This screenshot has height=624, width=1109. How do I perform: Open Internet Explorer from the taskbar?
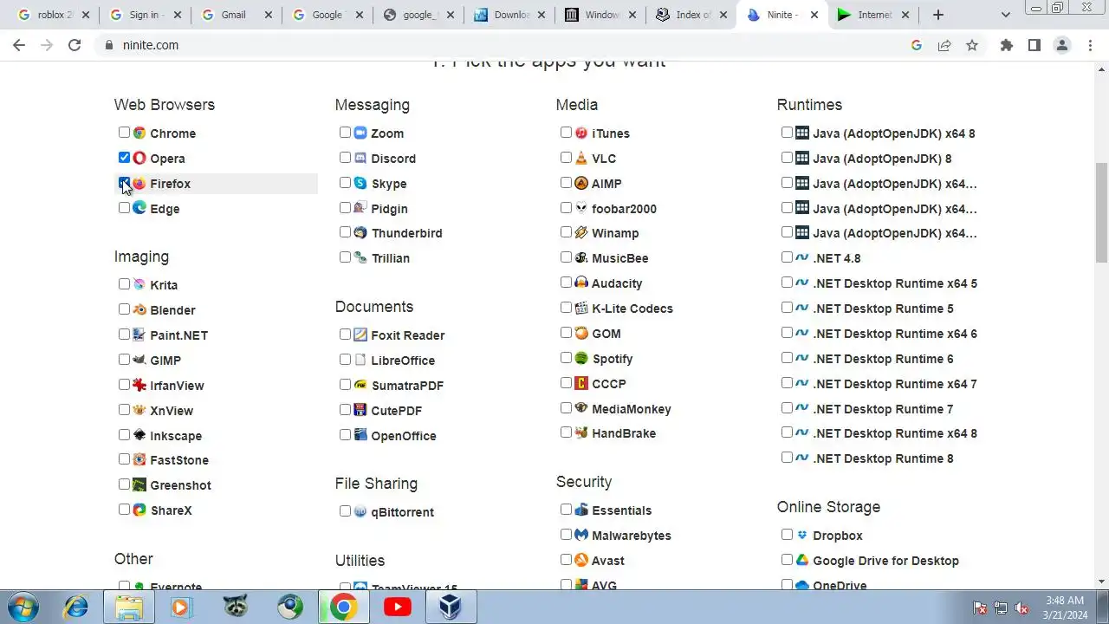[76, 607]
